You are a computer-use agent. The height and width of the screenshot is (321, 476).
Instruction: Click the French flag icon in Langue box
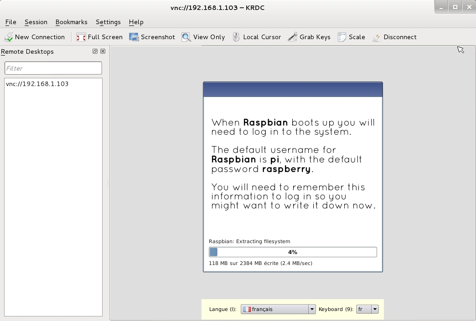pyautogui.click(x=247, y=309)
